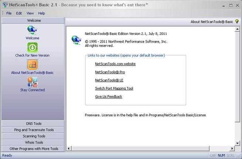Click horizontal scrollbar right arrow
242x159 pixels.
click(x=232, y=149)
